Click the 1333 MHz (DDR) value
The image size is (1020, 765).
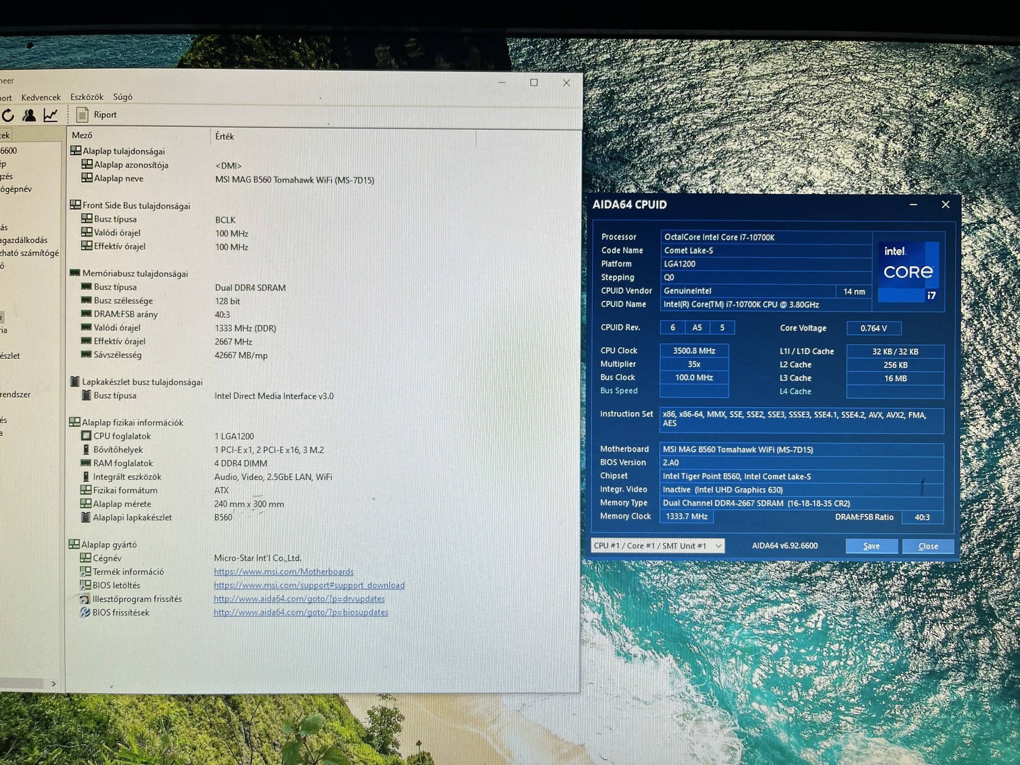click(245, 328)
